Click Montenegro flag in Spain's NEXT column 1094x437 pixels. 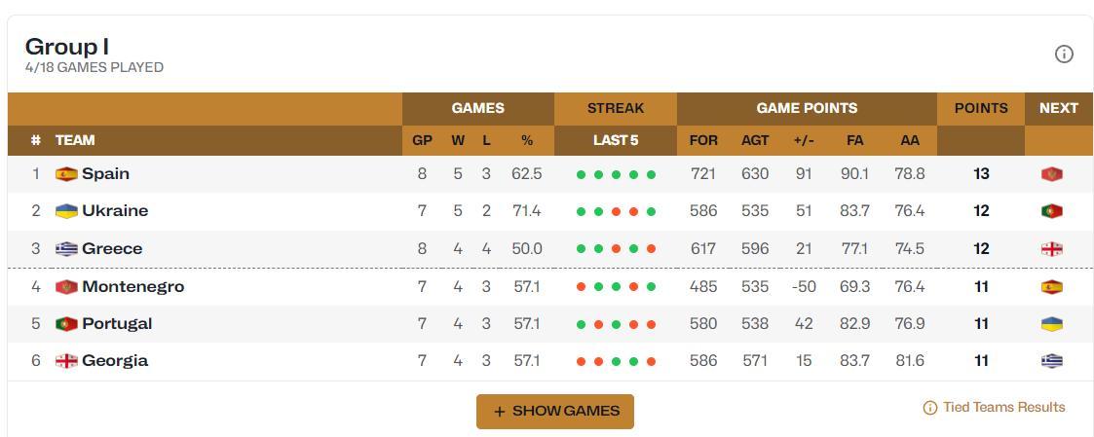click(x=1051, y=174)
